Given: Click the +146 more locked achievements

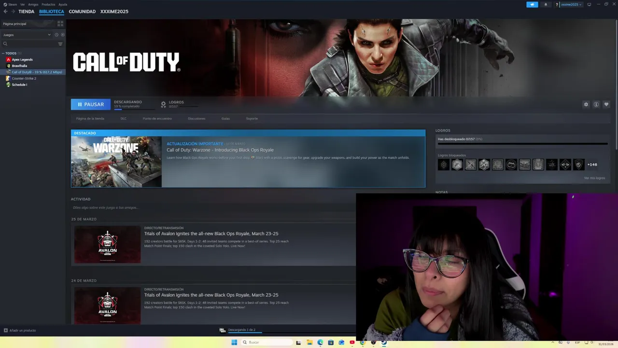Looking at the screenshot, I should click(592, 165).
